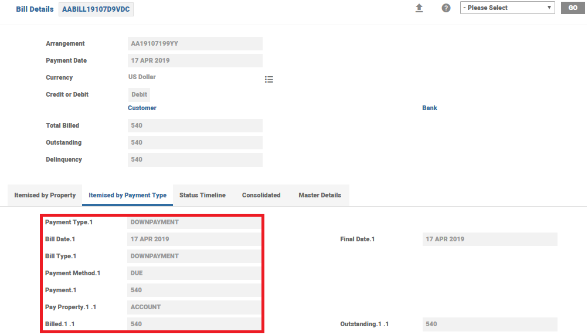
Task: Open the Master Details tab
Action: tap(320, 196)
